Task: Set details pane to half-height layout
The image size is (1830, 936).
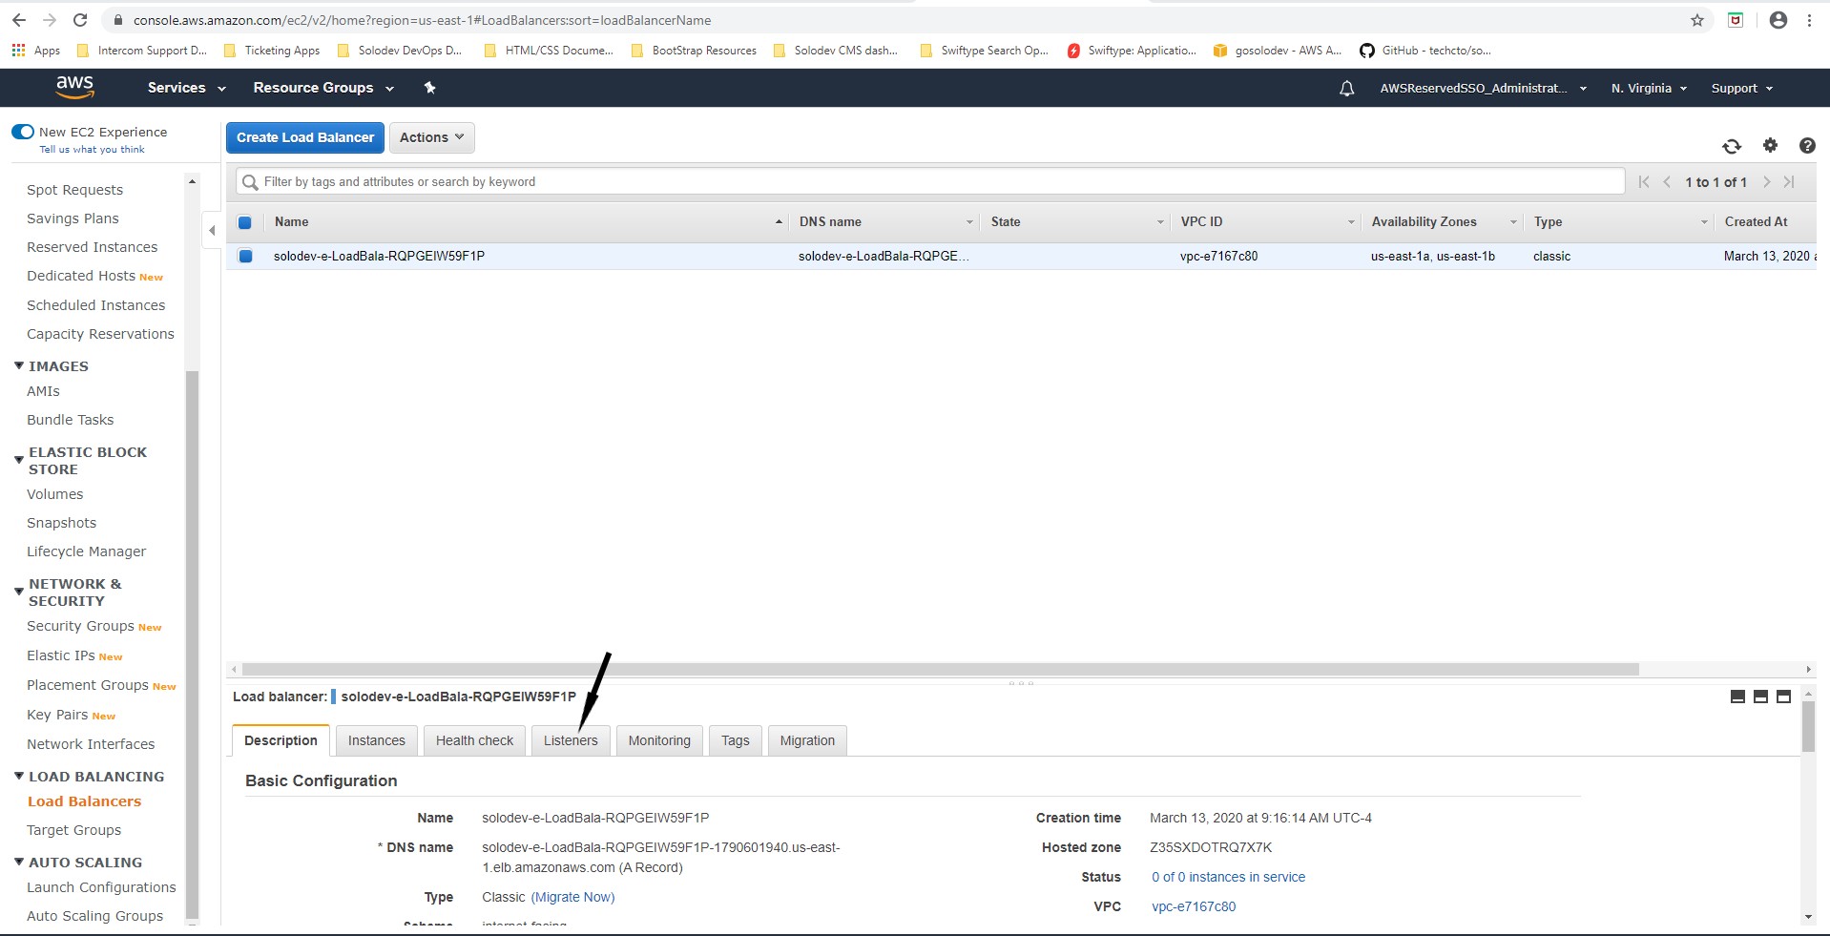Action: point(1760,697)
